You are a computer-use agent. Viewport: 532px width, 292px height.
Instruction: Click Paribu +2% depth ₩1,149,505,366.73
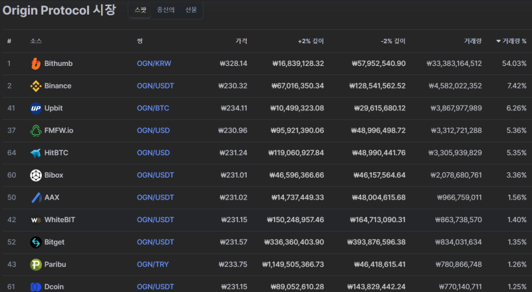pyautogui.click(x=293, y=265)
